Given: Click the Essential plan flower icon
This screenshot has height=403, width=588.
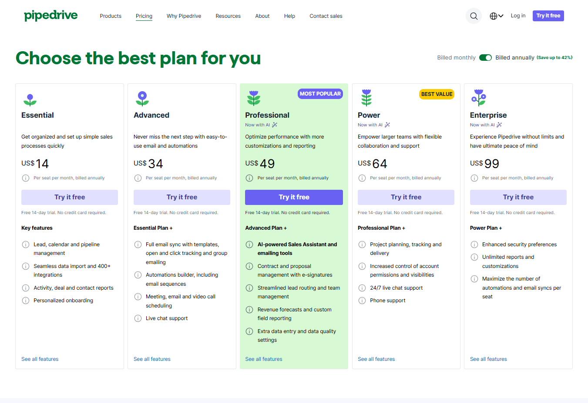Looking at the screenshot, I should click(x=30, y=100).
